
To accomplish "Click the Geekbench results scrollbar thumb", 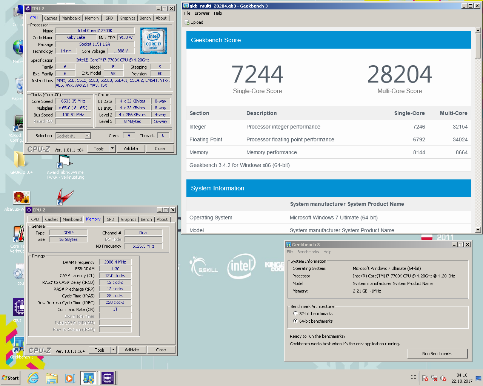I will [478, 46].
